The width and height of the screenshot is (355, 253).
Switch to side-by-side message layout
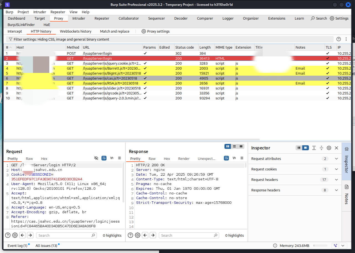point(228,146)
